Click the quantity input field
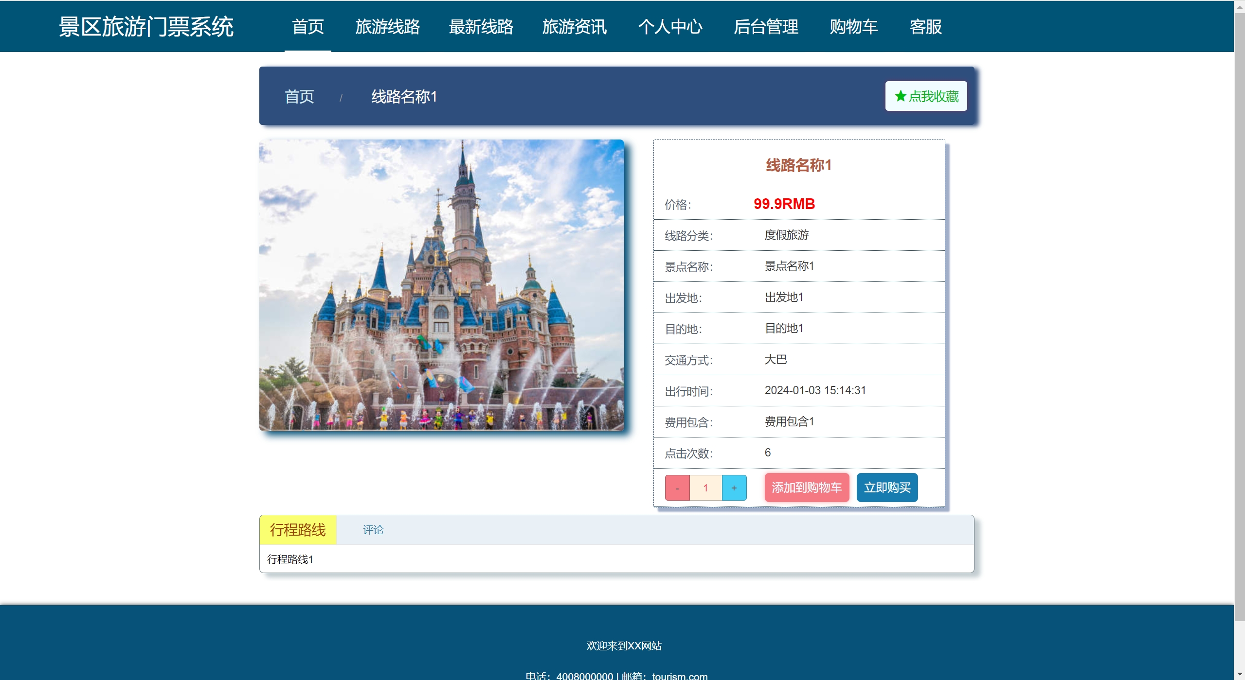 [x=705, y=488]
